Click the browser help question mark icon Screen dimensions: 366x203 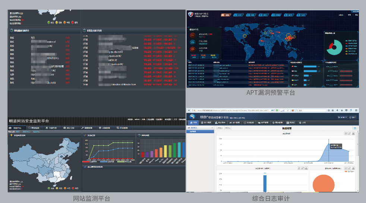pyautogui.click(x=351, y=110)
